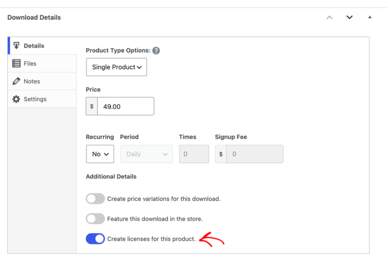
Task: Switch to the Notes tab
Action: coord(42,81)
